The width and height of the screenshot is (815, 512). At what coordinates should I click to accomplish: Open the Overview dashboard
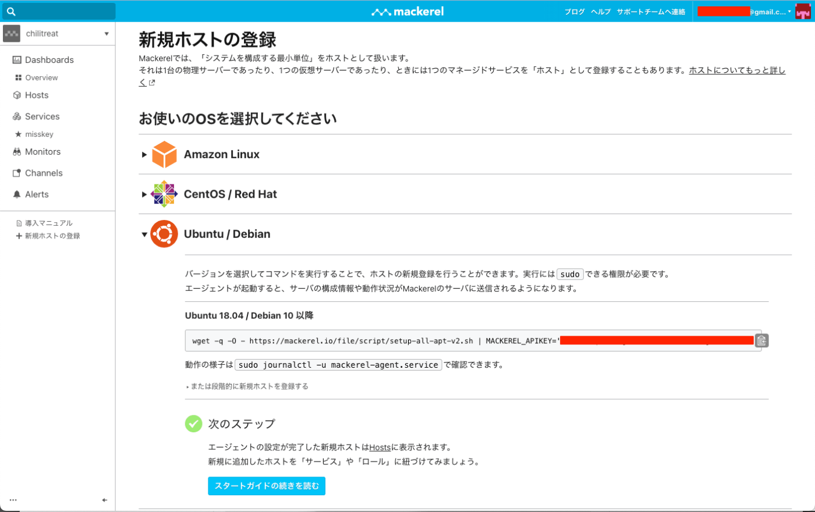coord(41,77)
